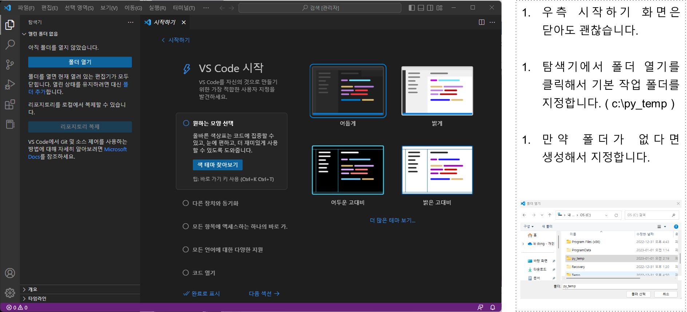Select py_temp folder in folder dialog
The image size is (687, 312).
tap(622, 259)
